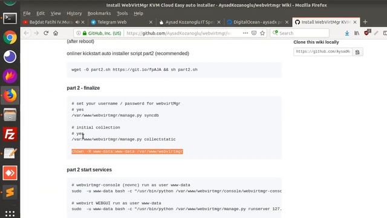387x218 pixels.
Task: Go back to the previous page
Action: (27, 33)
